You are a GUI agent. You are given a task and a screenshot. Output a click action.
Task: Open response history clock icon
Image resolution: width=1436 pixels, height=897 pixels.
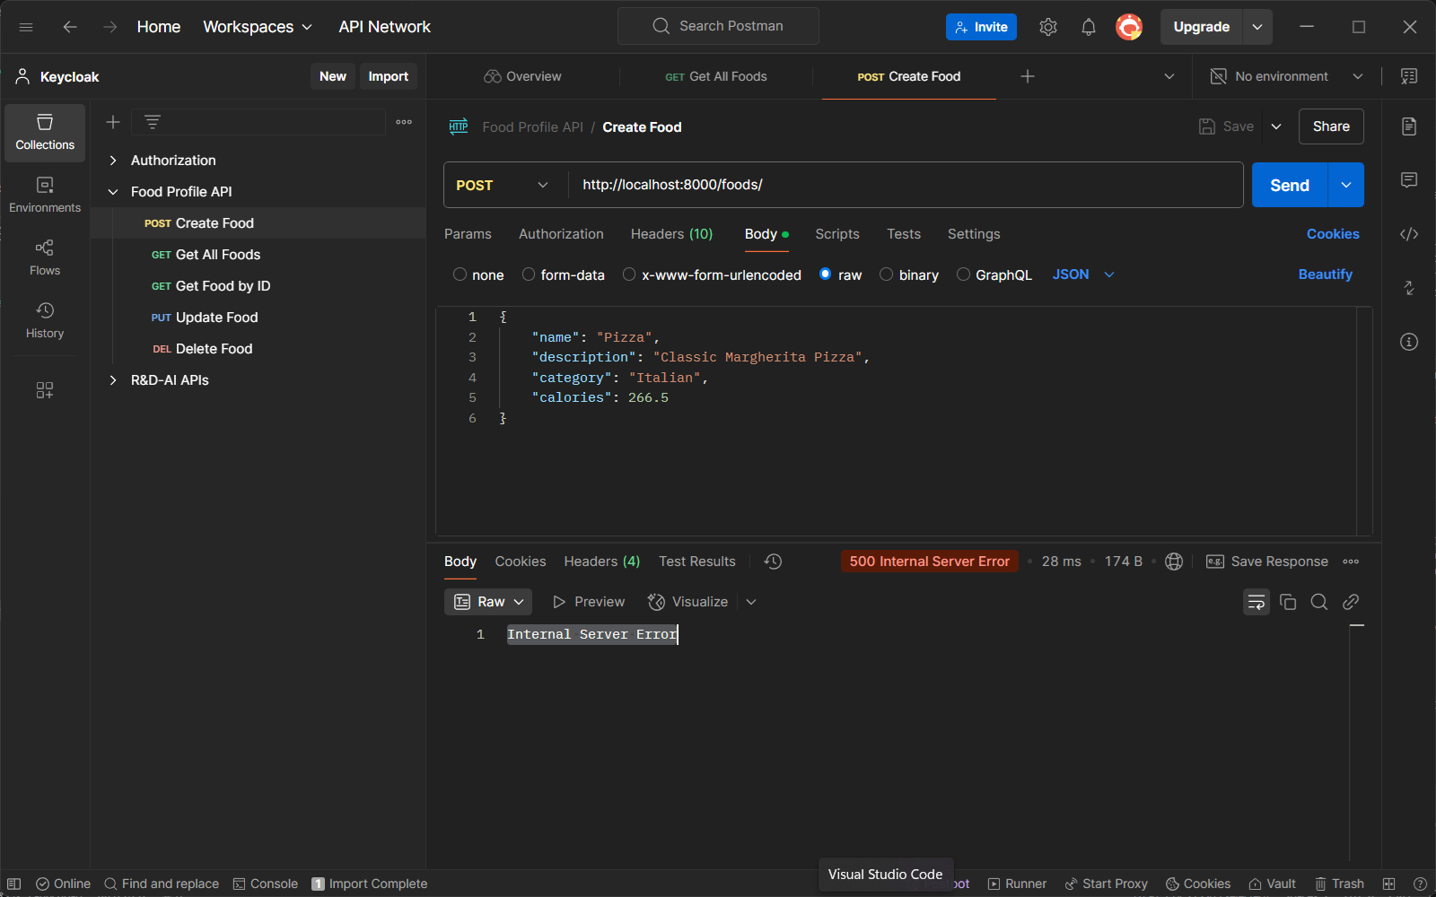pos(773,562)
